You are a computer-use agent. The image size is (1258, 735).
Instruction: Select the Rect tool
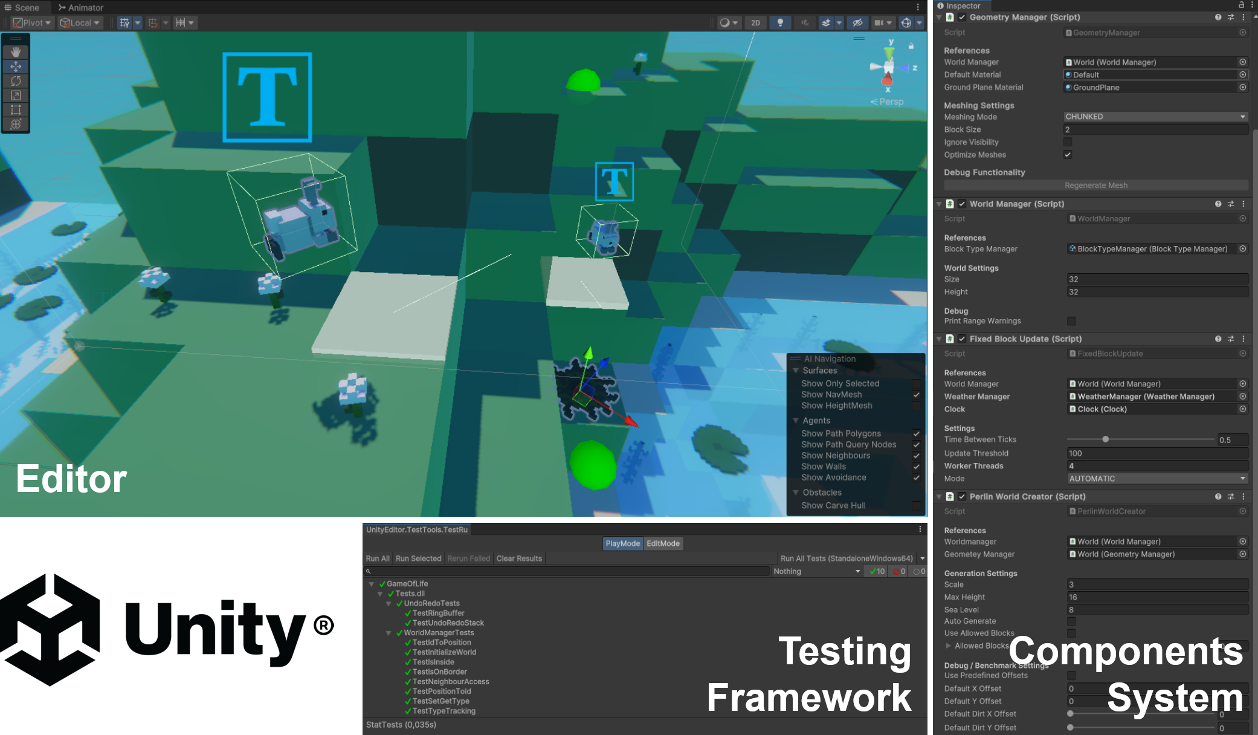(16, 110)
